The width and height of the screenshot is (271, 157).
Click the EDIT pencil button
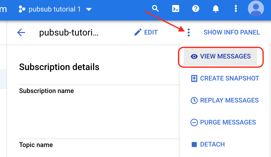[x=146, y=32]
